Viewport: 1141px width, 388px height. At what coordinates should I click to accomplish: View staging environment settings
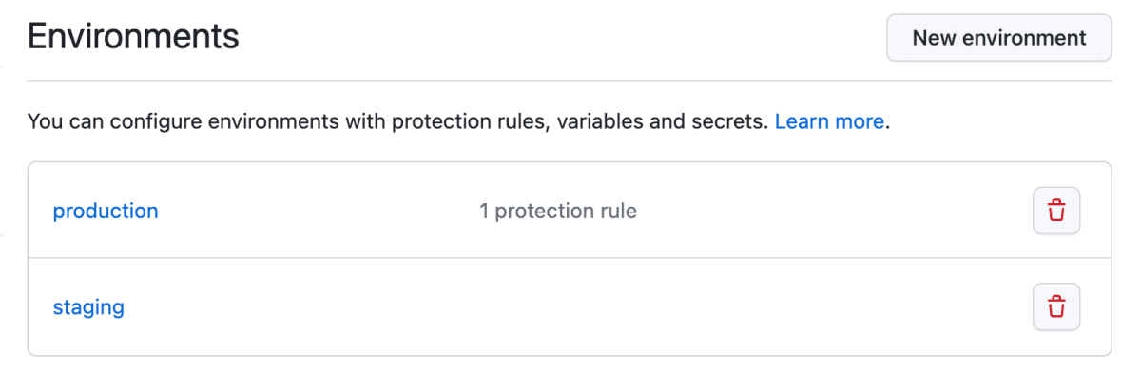click(88, 307)
